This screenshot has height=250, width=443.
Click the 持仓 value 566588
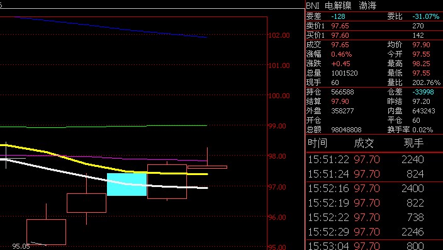click(342, 92)
